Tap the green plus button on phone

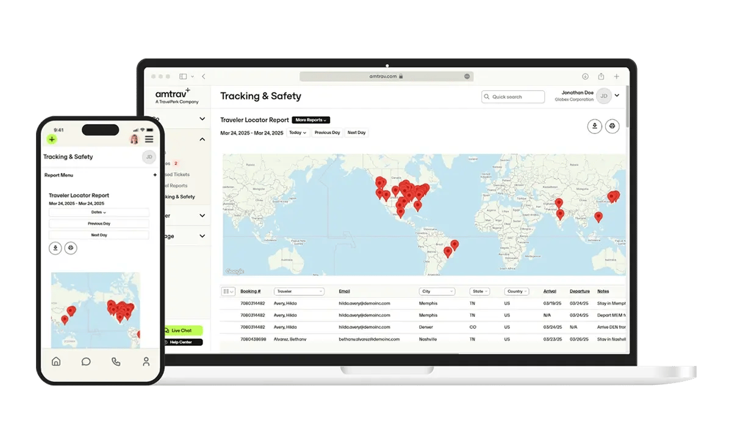(52, 139)
